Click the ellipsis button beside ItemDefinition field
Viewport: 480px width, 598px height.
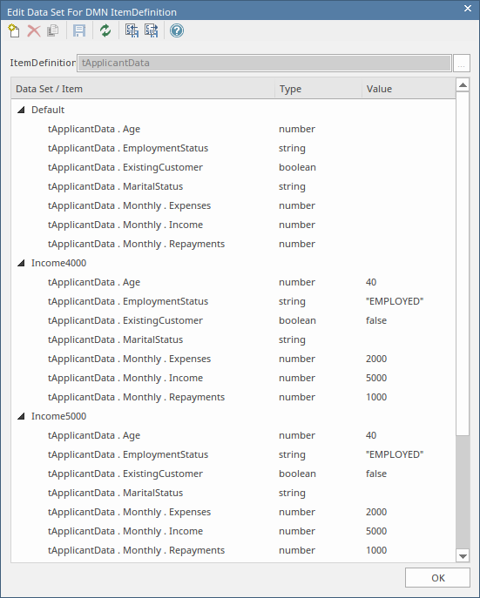coord(462,63)
